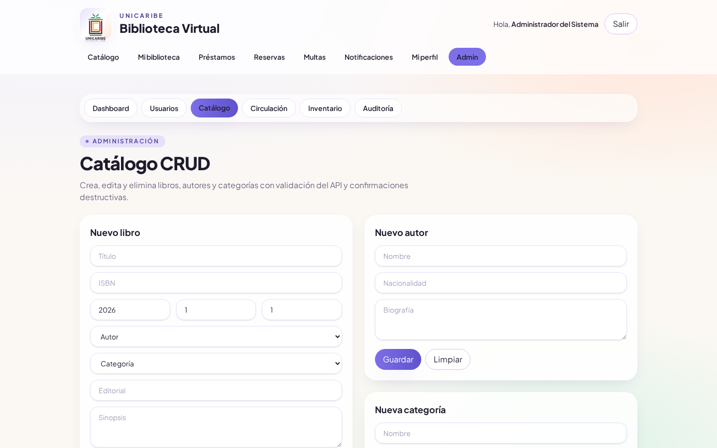
Task: Switch to the Dashboard admin tab
Action: click(111, 108)
